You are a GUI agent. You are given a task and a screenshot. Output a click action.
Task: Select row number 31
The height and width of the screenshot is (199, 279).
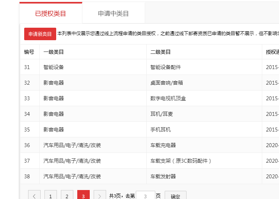(x=27, y=67)
